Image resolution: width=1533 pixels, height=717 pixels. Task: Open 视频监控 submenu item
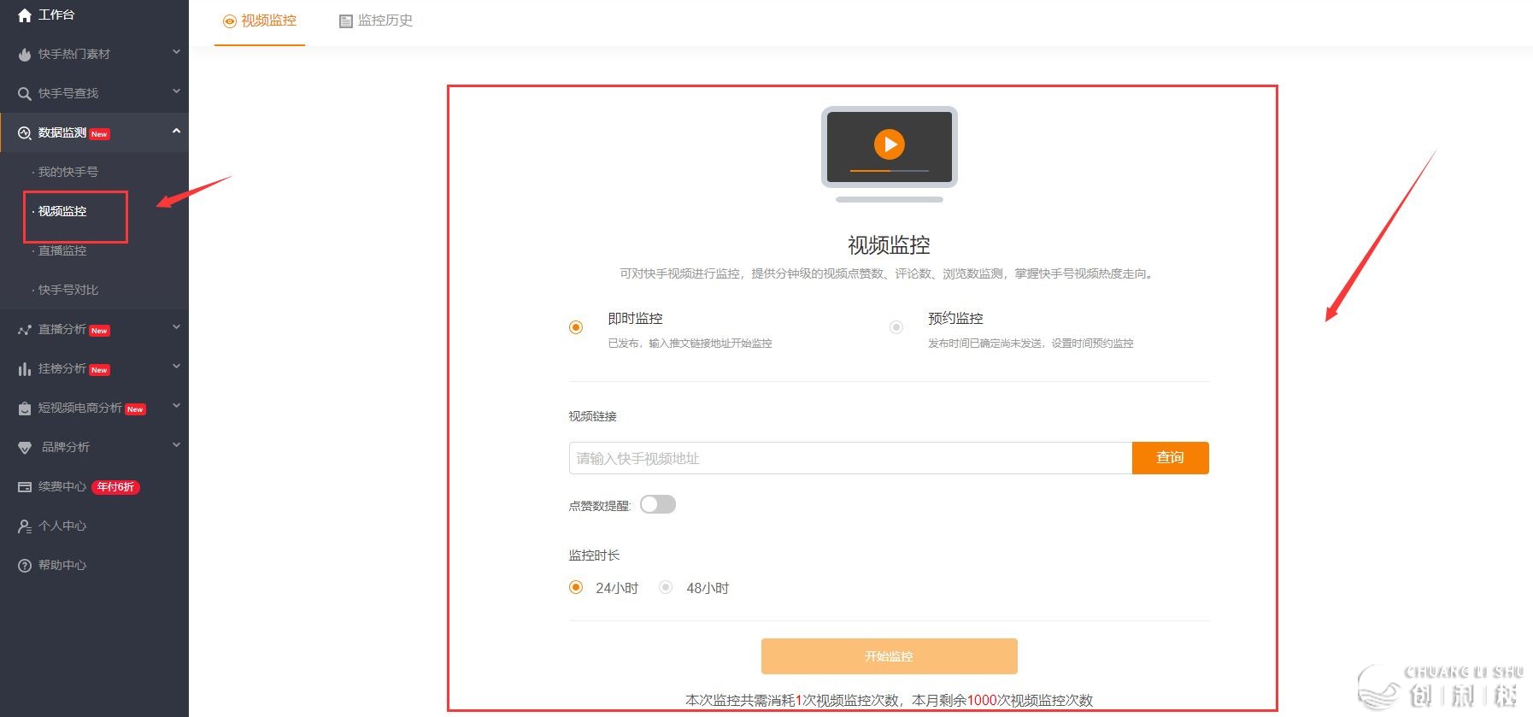(62, 212)
